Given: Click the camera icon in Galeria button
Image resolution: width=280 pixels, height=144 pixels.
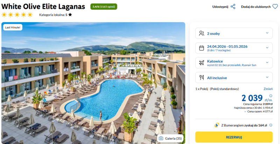Looking at the screenshot, I should (161, 138).
